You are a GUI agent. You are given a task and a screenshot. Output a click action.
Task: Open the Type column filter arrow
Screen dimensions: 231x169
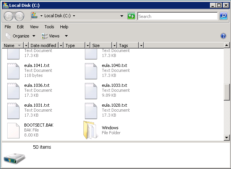[x=88, y=45]
